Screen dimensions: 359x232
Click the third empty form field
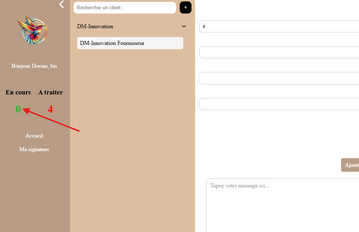(279, 78)
